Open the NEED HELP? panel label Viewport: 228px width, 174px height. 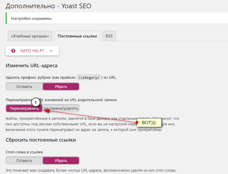point(32,51)
